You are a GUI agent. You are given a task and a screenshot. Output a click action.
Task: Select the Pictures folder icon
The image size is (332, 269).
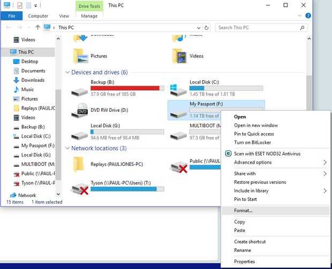click(x=81, y=56)
